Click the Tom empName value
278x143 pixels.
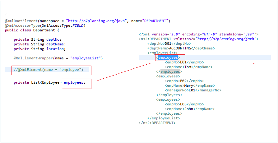[x=188, y=67]
